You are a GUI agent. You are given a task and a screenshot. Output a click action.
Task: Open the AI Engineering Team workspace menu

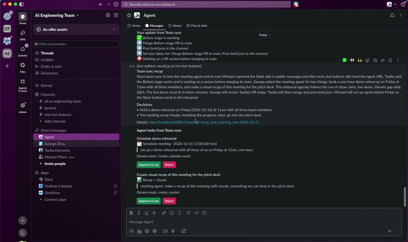click(x=57, y=15)
